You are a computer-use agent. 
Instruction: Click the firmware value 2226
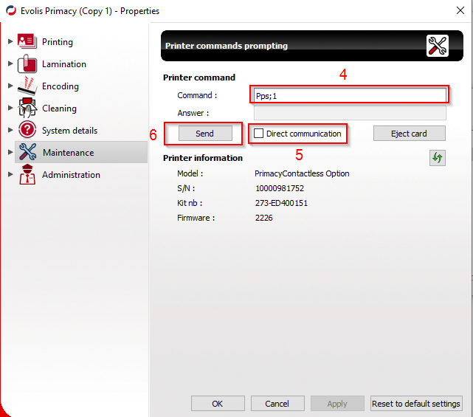tap(263, 218)
